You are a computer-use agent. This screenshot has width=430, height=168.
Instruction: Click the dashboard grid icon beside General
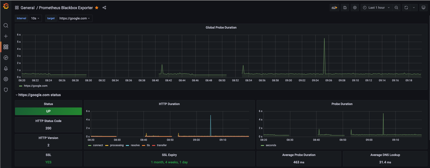pos(17,8)
